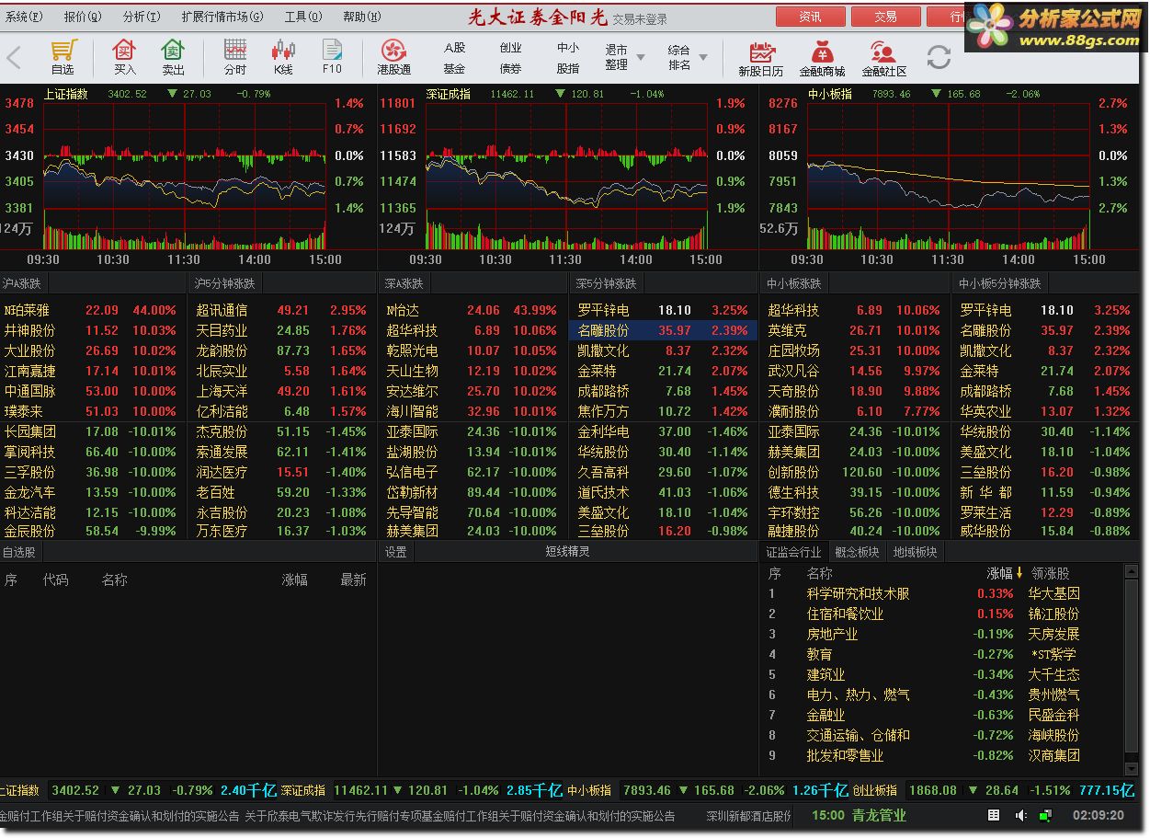Click the 代码 column header in 自选股
The image size is (1150, 838).
coord(56,580)
